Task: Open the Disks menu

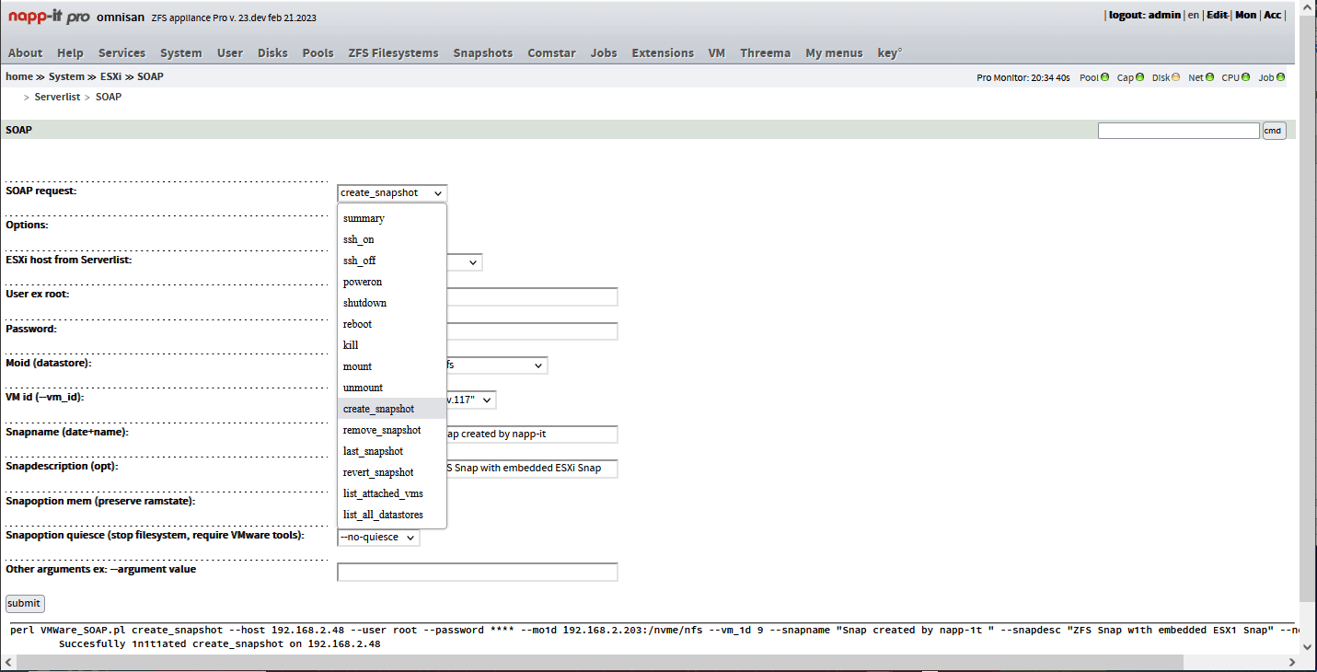Action: pos(272,52)
